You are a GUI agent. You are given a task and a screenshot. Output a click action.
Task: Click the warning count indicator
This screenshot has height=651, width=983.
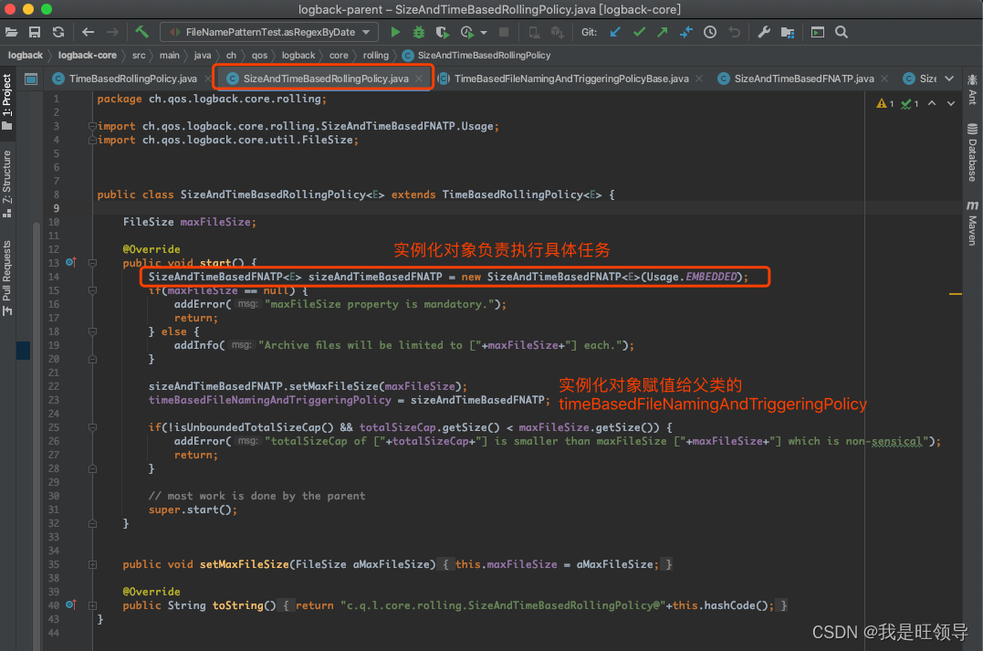click(x=884, y=103)
